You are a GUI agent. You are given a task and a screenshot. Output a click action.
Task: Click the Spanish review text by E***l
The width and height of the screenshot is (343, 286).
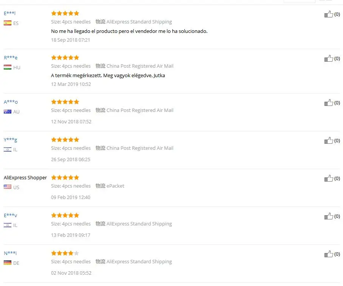pos(129,31)
